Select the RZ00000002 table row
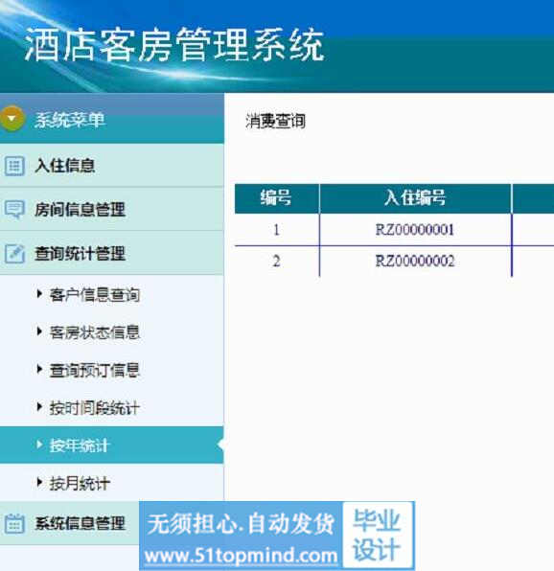Viewport: 554px width, 571px height. point(395,262)
